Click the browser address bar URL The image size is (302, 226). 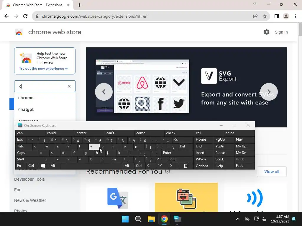coord(95,16)
